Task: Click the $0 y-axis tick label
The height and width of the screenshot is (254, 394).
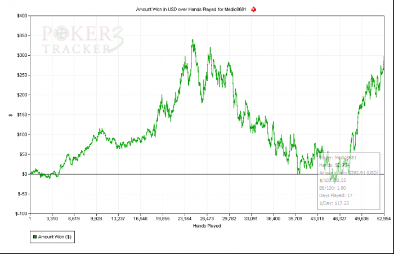Action: click(x=24, y=174)
